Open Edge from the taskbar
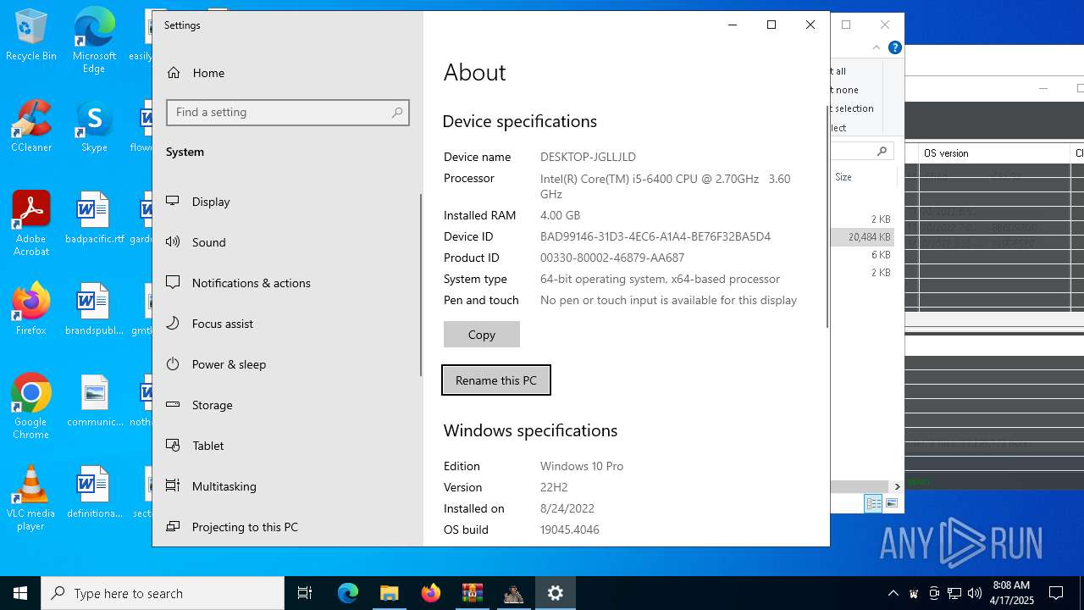Image resolution: width=1084 pixels, height=610 pixels. 348,593
